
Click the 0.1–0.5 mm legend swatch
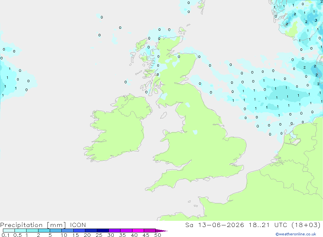point(9,231)
